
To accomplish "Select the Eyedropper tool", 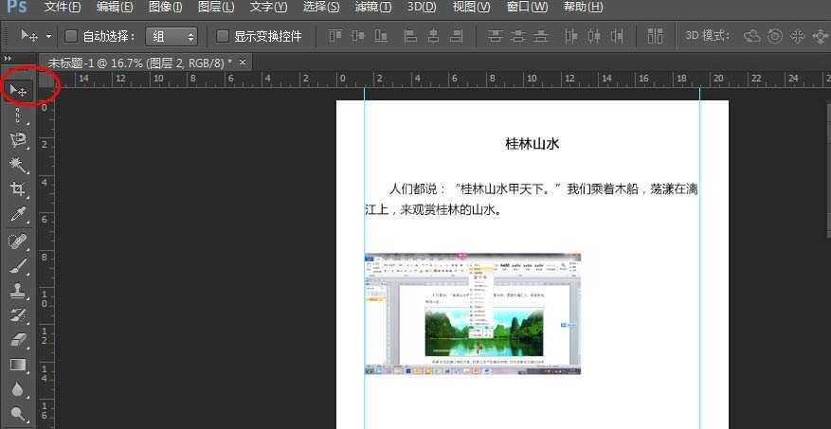I will click(18, 216).
